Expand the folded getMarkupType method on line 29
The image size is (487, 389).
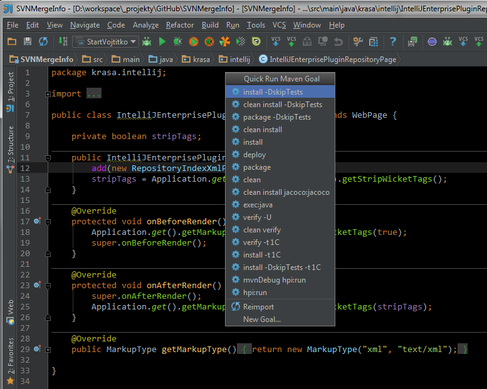48,350
